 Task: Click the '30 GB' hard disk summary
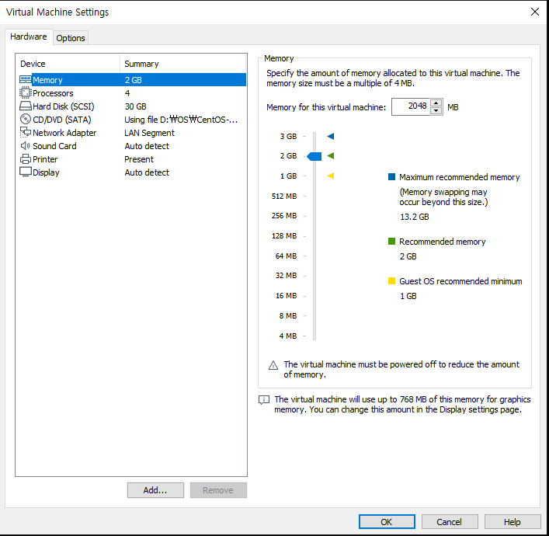(135, 106)
